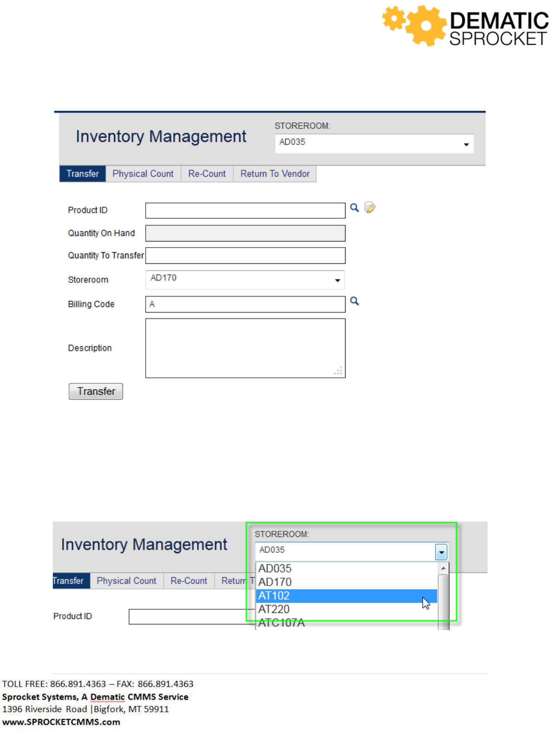Choose AD035 from the storeroom list
Image resolution: width=552 pixels, height=733 pixels.
347,568
